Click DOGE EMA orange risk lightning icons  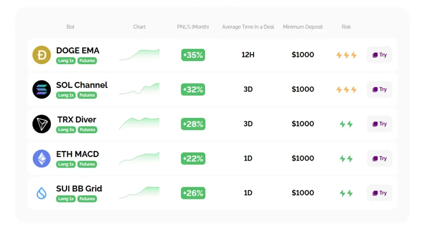(x=346, y=55)
